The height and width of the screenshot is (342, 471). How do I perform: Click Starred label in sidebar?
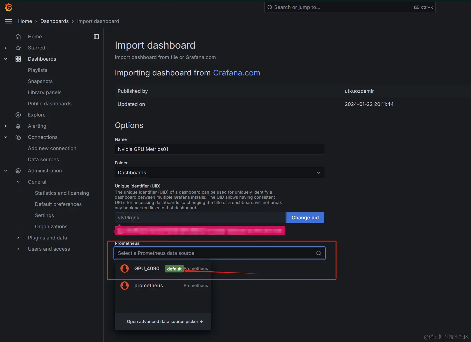tap(37, 48)
